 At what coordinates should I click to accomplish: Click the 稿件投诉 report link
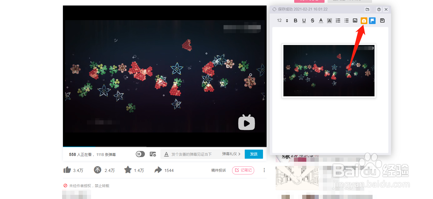click(x=219, y=170)
